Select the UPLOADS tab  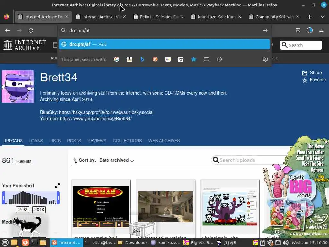(x=13, y=141)
